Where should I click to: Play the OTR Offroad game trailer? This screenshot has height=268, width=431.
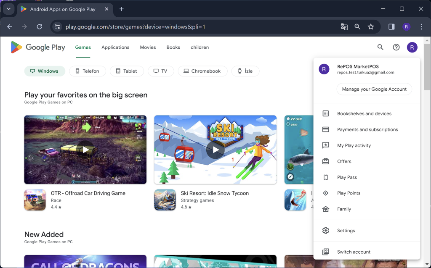coord(85,150)
